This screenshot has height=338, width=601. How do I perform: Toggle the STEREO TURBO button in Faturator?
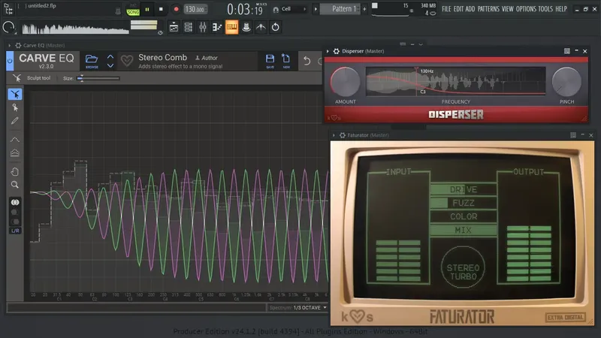pos(463,267)
